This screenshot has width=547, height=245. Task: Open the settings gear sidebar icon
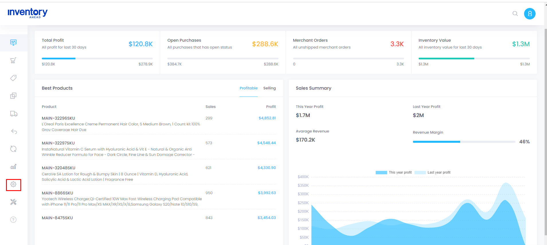(x=13, y=184)
